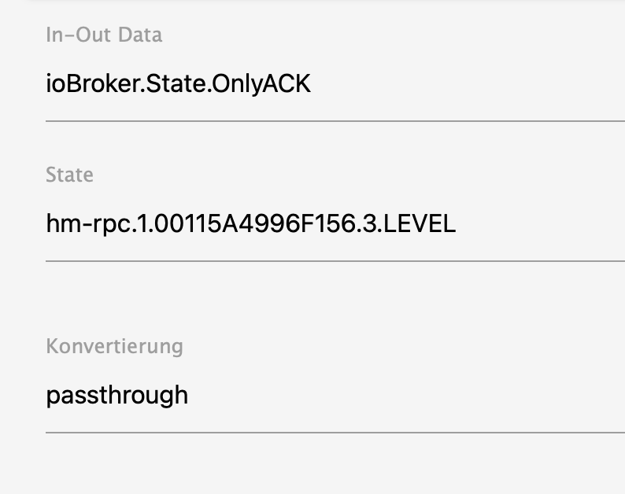Click the "Konvertierung" label
The width and height of the screenshot is (625, 494).
(x=114, y=346)
